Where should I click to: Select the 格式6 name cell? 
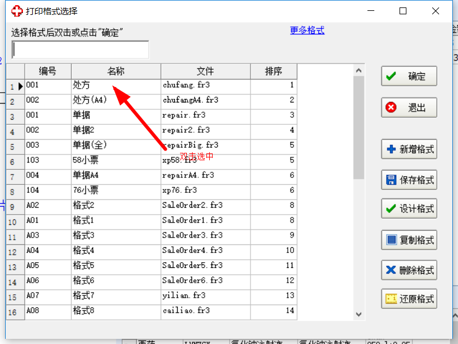coord(116,282)
